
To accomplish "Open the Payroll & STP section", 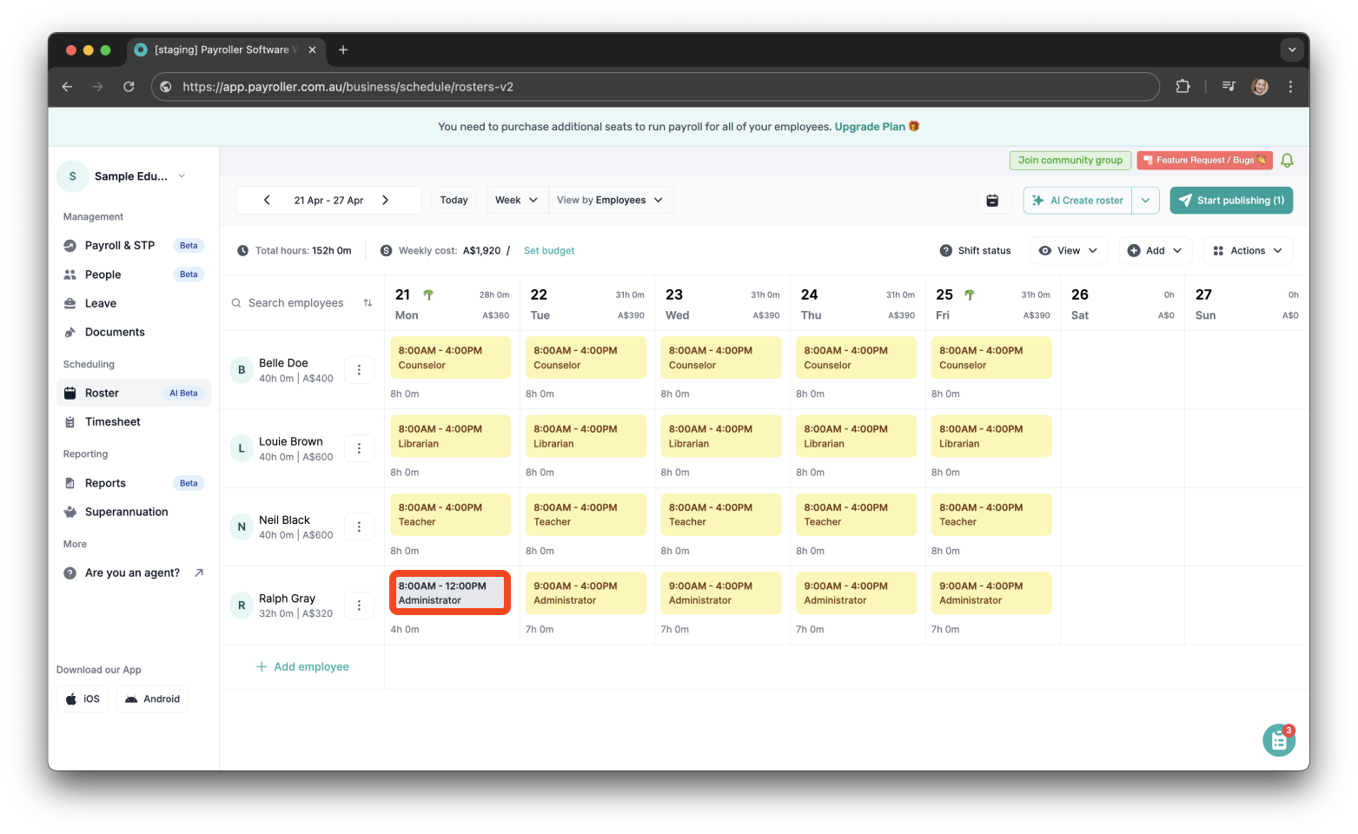I will (x=119, y=245).
